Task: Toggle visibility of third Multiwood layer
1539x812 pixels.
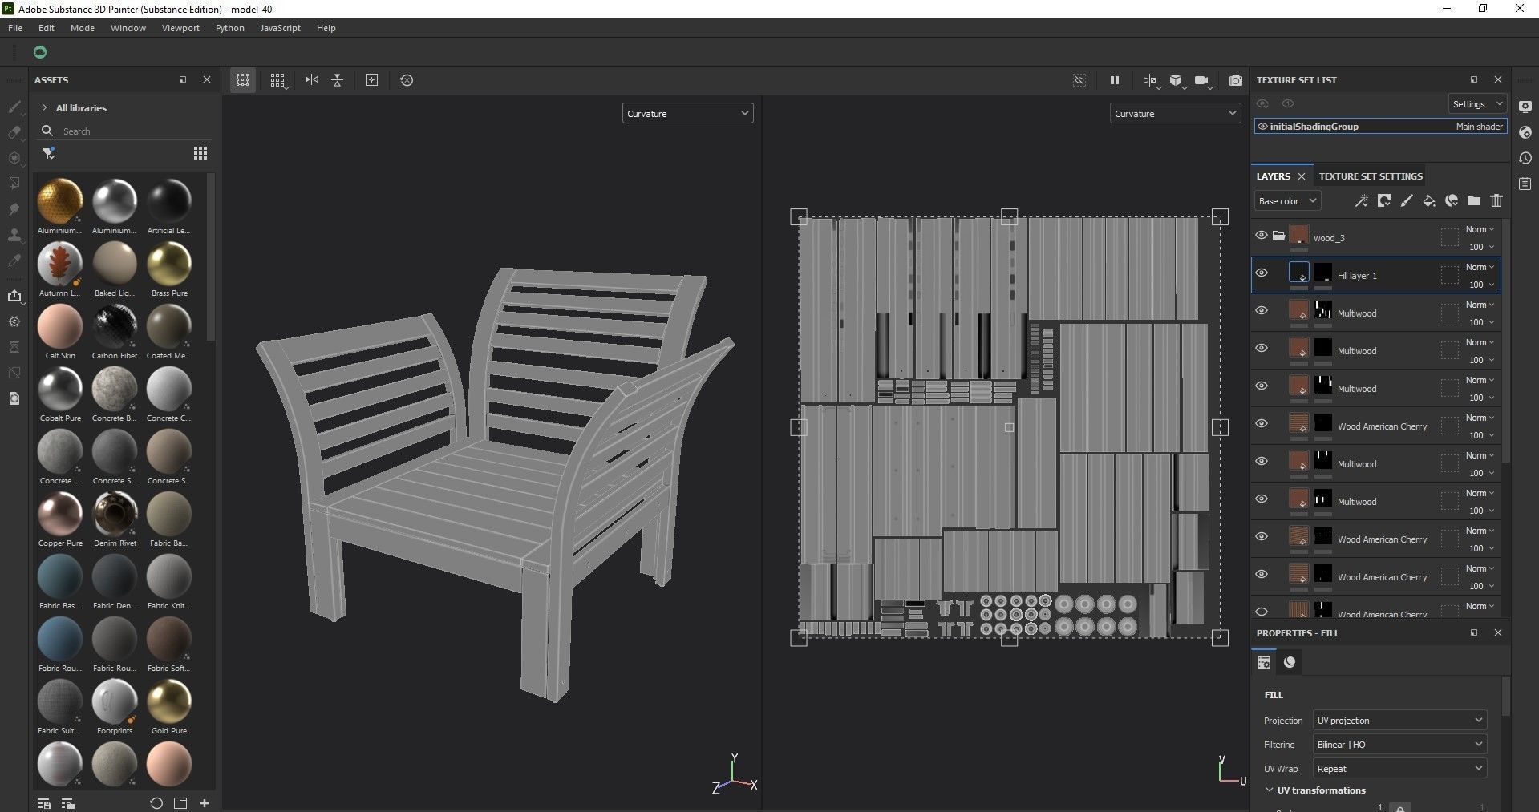Action: (x=1262, y=386)
